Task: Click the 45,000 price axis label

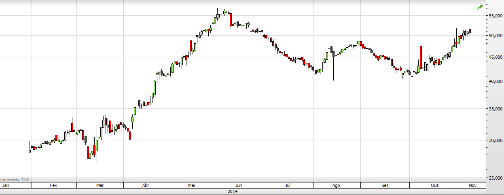Action: (496, 57)
